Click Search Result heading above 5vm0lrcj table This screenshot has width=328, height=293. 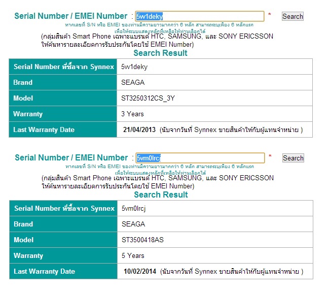point(160,195)
